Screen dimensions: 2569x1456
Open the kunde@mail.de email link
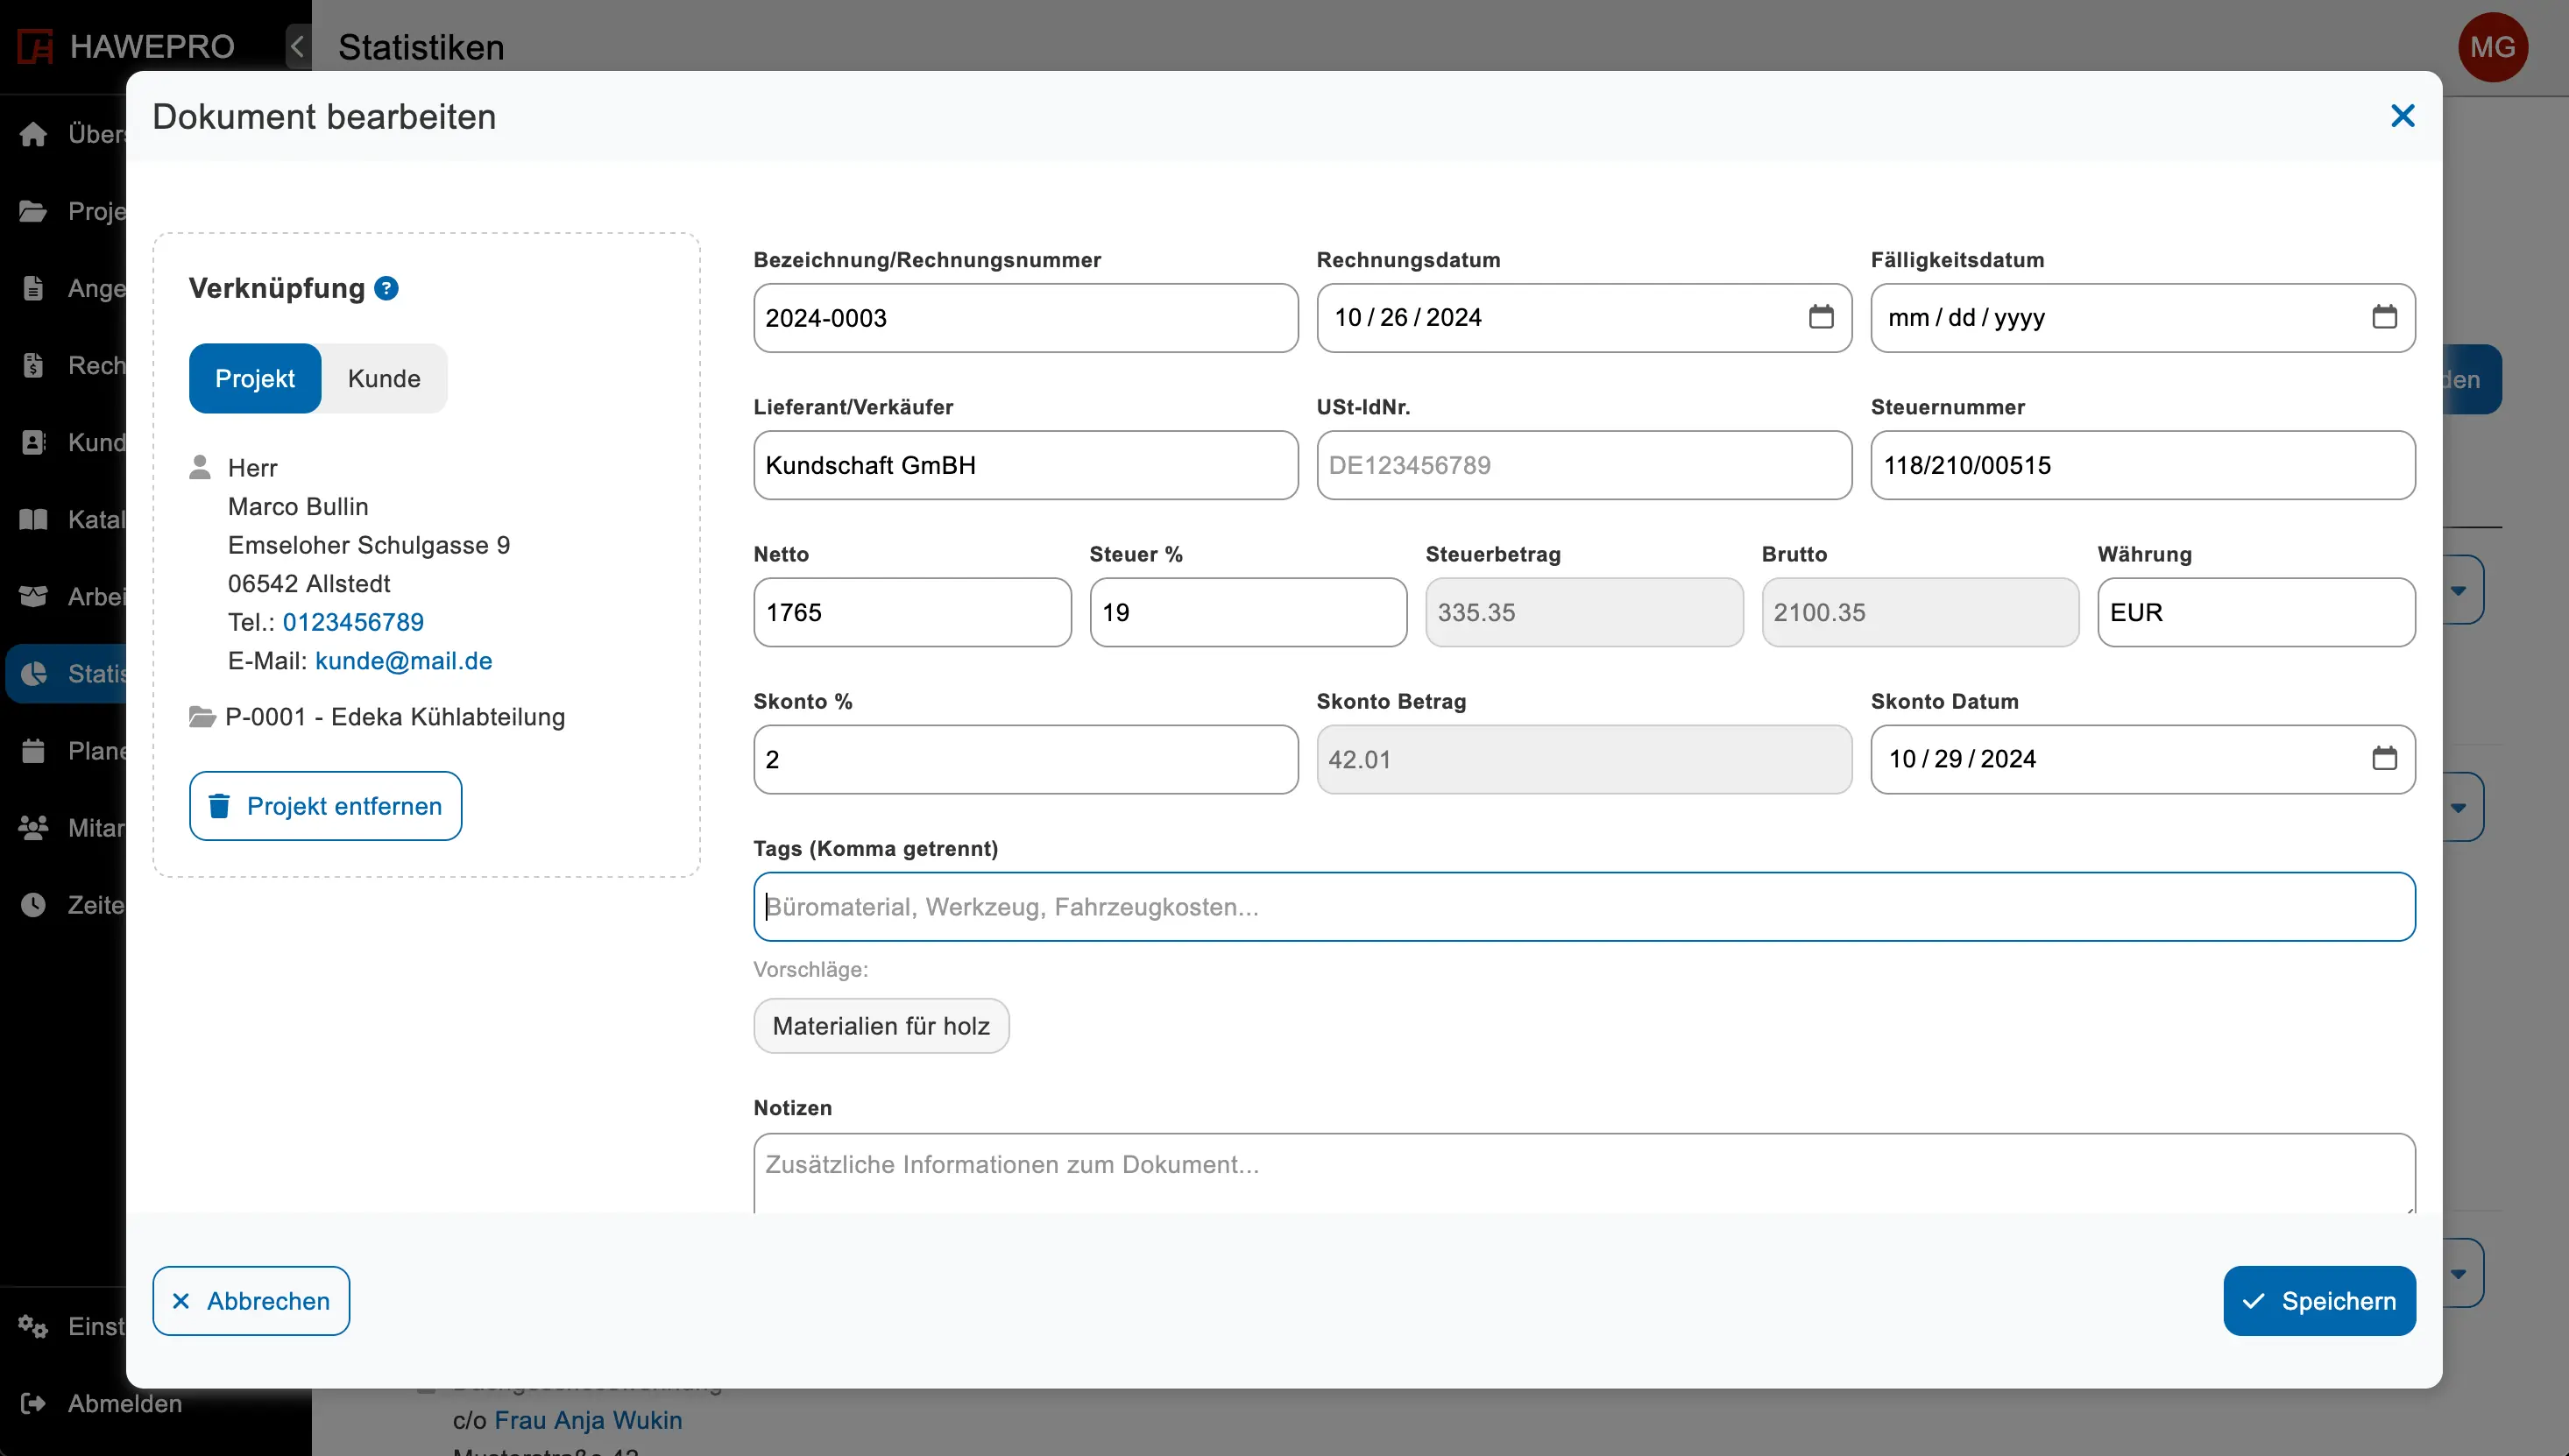pyautogui.click(x=403, y=660)
